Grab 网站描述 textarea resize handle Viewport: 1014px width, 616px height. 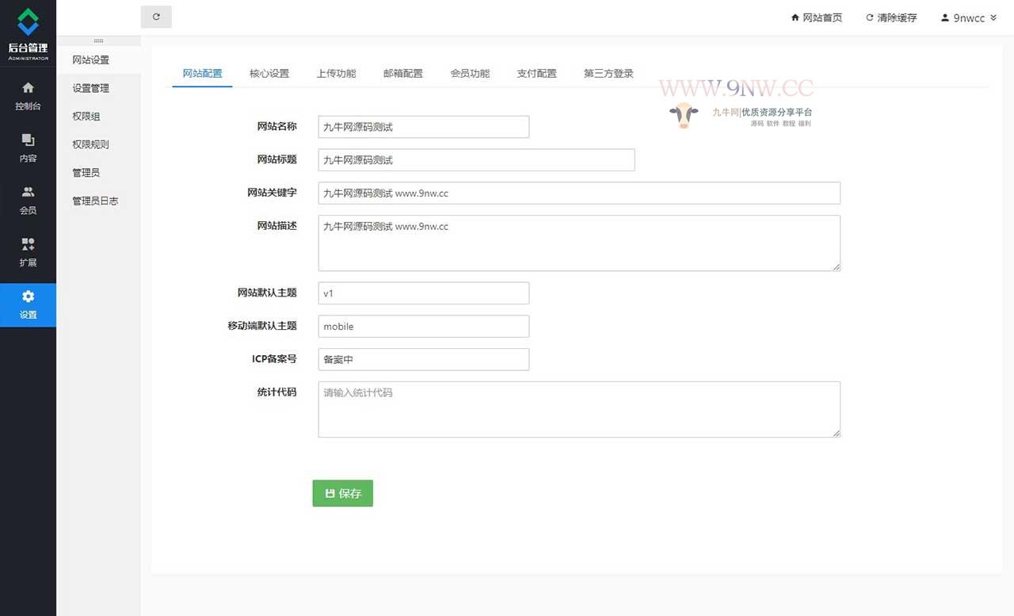pyautogui.click(x=836, y=266)
